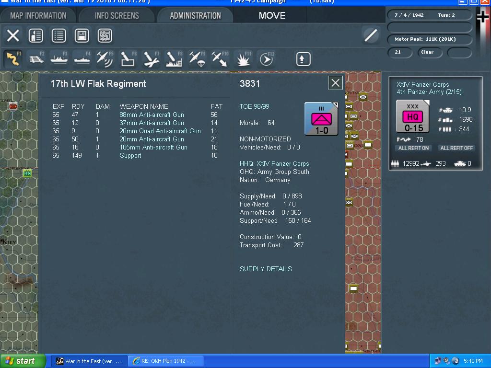The width and height of the screenshot is (491, 368).
Task: Click the hex location number 3831
Action: (x=249, y=83)
